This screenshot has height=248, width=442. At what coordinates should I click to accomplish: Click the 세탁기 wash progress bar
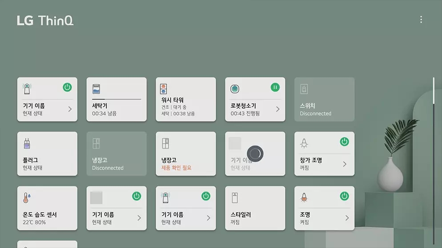tap(117, 99)
